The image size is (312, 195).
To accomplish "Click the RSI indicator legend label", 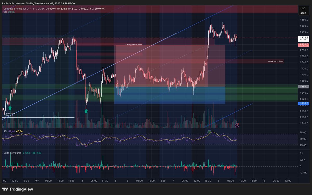I will point(5,131).
